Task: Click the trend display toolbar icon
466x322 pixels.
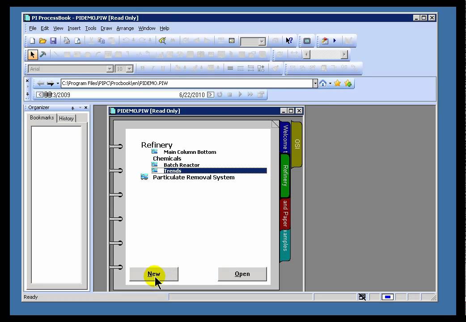Action: click(232, 41)
